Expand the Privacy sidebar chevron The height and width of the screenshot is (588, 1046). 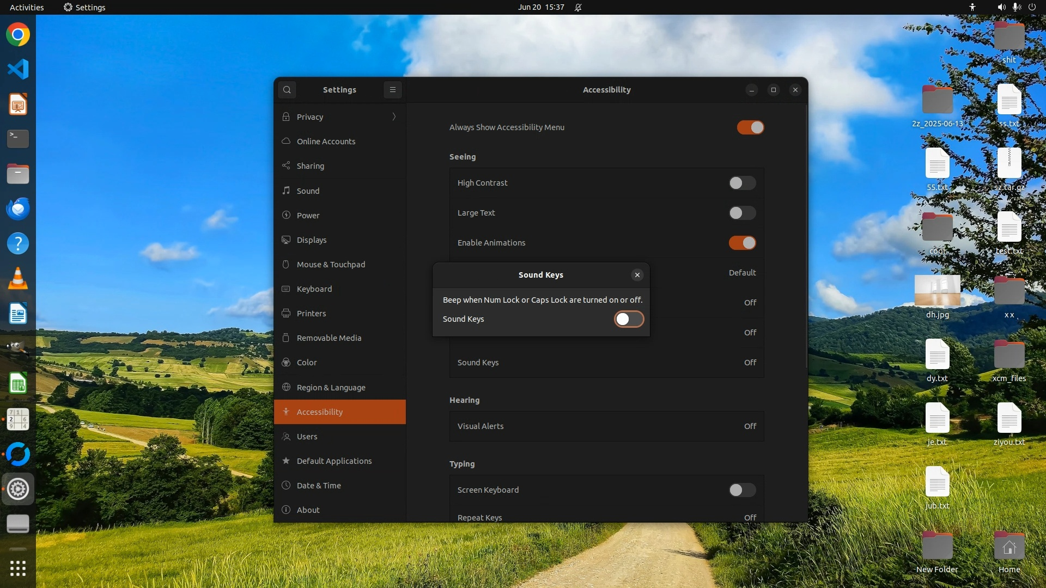tap(394, 117)
